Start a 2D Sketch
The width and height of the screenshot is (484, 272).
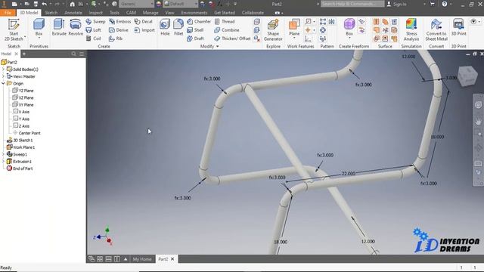tap(14, 30)
